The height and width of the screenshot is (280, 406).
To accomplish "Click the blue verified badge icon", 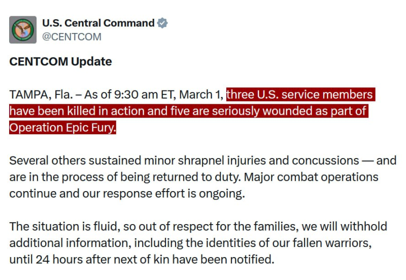I will click(x=162, y=23).
